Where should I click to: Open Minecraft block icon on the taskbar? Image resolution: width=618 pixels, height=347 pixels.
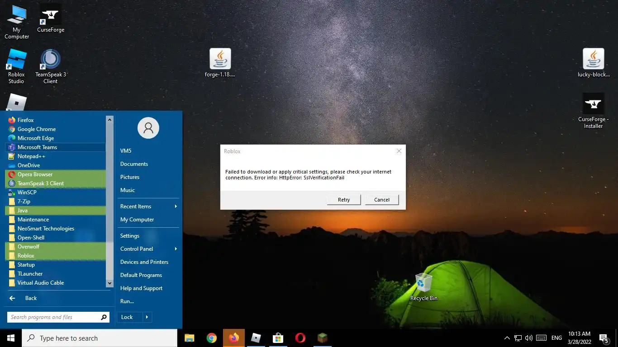(322, 338)
